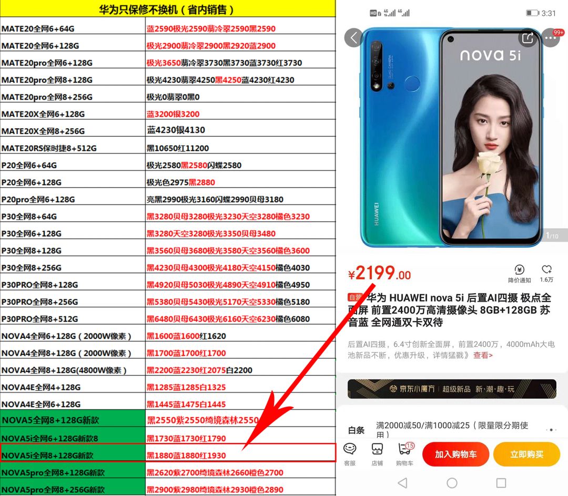568x496 pixels.
Task: Tap the product title 华为 HUAWEI nova 5i
Action: click(450, 310)
